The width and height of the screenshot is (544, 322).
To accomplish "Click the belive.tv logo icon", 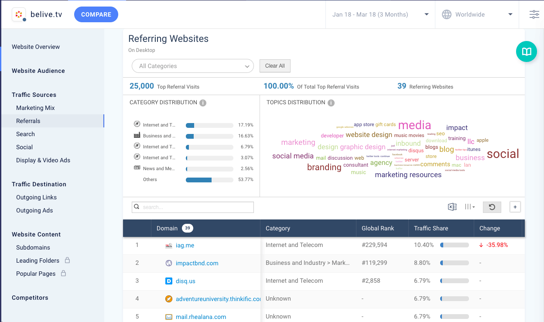I will (19, 14).
